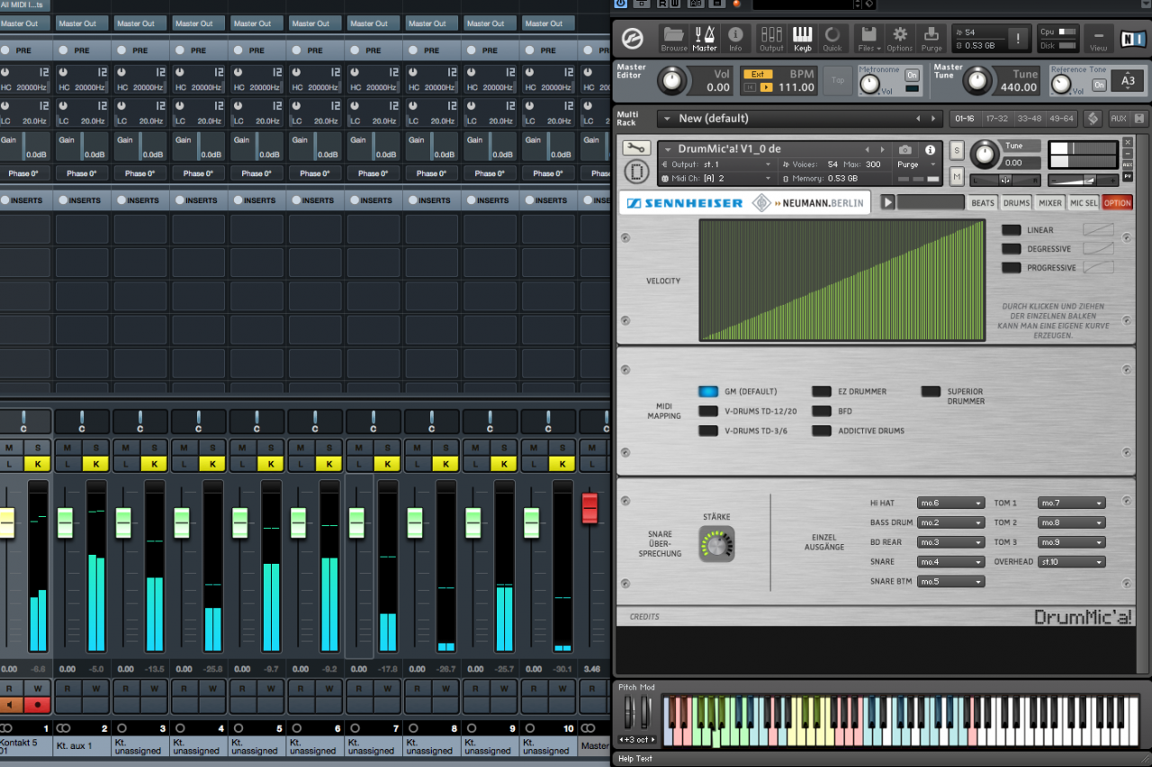Turn the Snare Übersprechung Stärke knob
Image resolution: width=1152 pixels, height=767 pixels.
[x=716, y=544]
